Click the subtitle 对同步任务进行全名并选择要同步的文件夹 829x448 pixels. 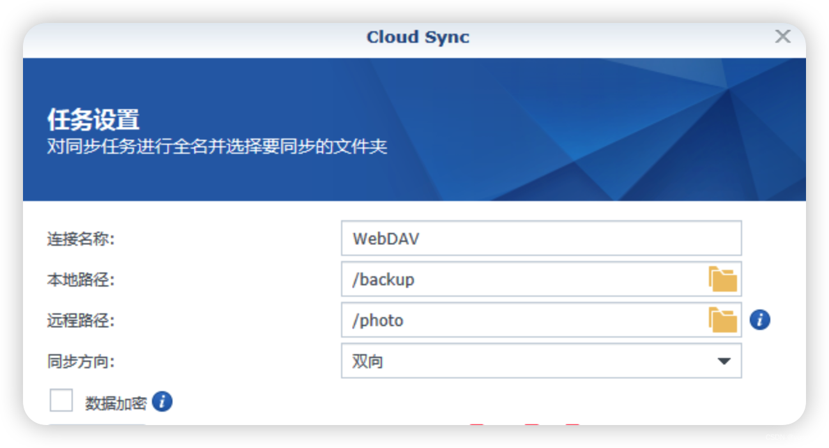[x=217, y=147]
